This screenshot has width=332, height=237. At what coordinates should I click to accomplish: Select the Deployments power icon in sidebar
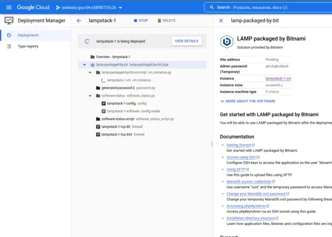coord(9,35)
